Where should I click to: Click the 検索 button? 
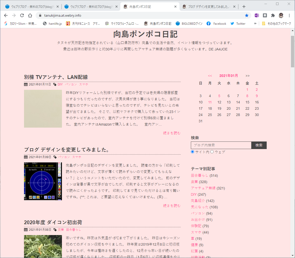[x=259, y=145]
